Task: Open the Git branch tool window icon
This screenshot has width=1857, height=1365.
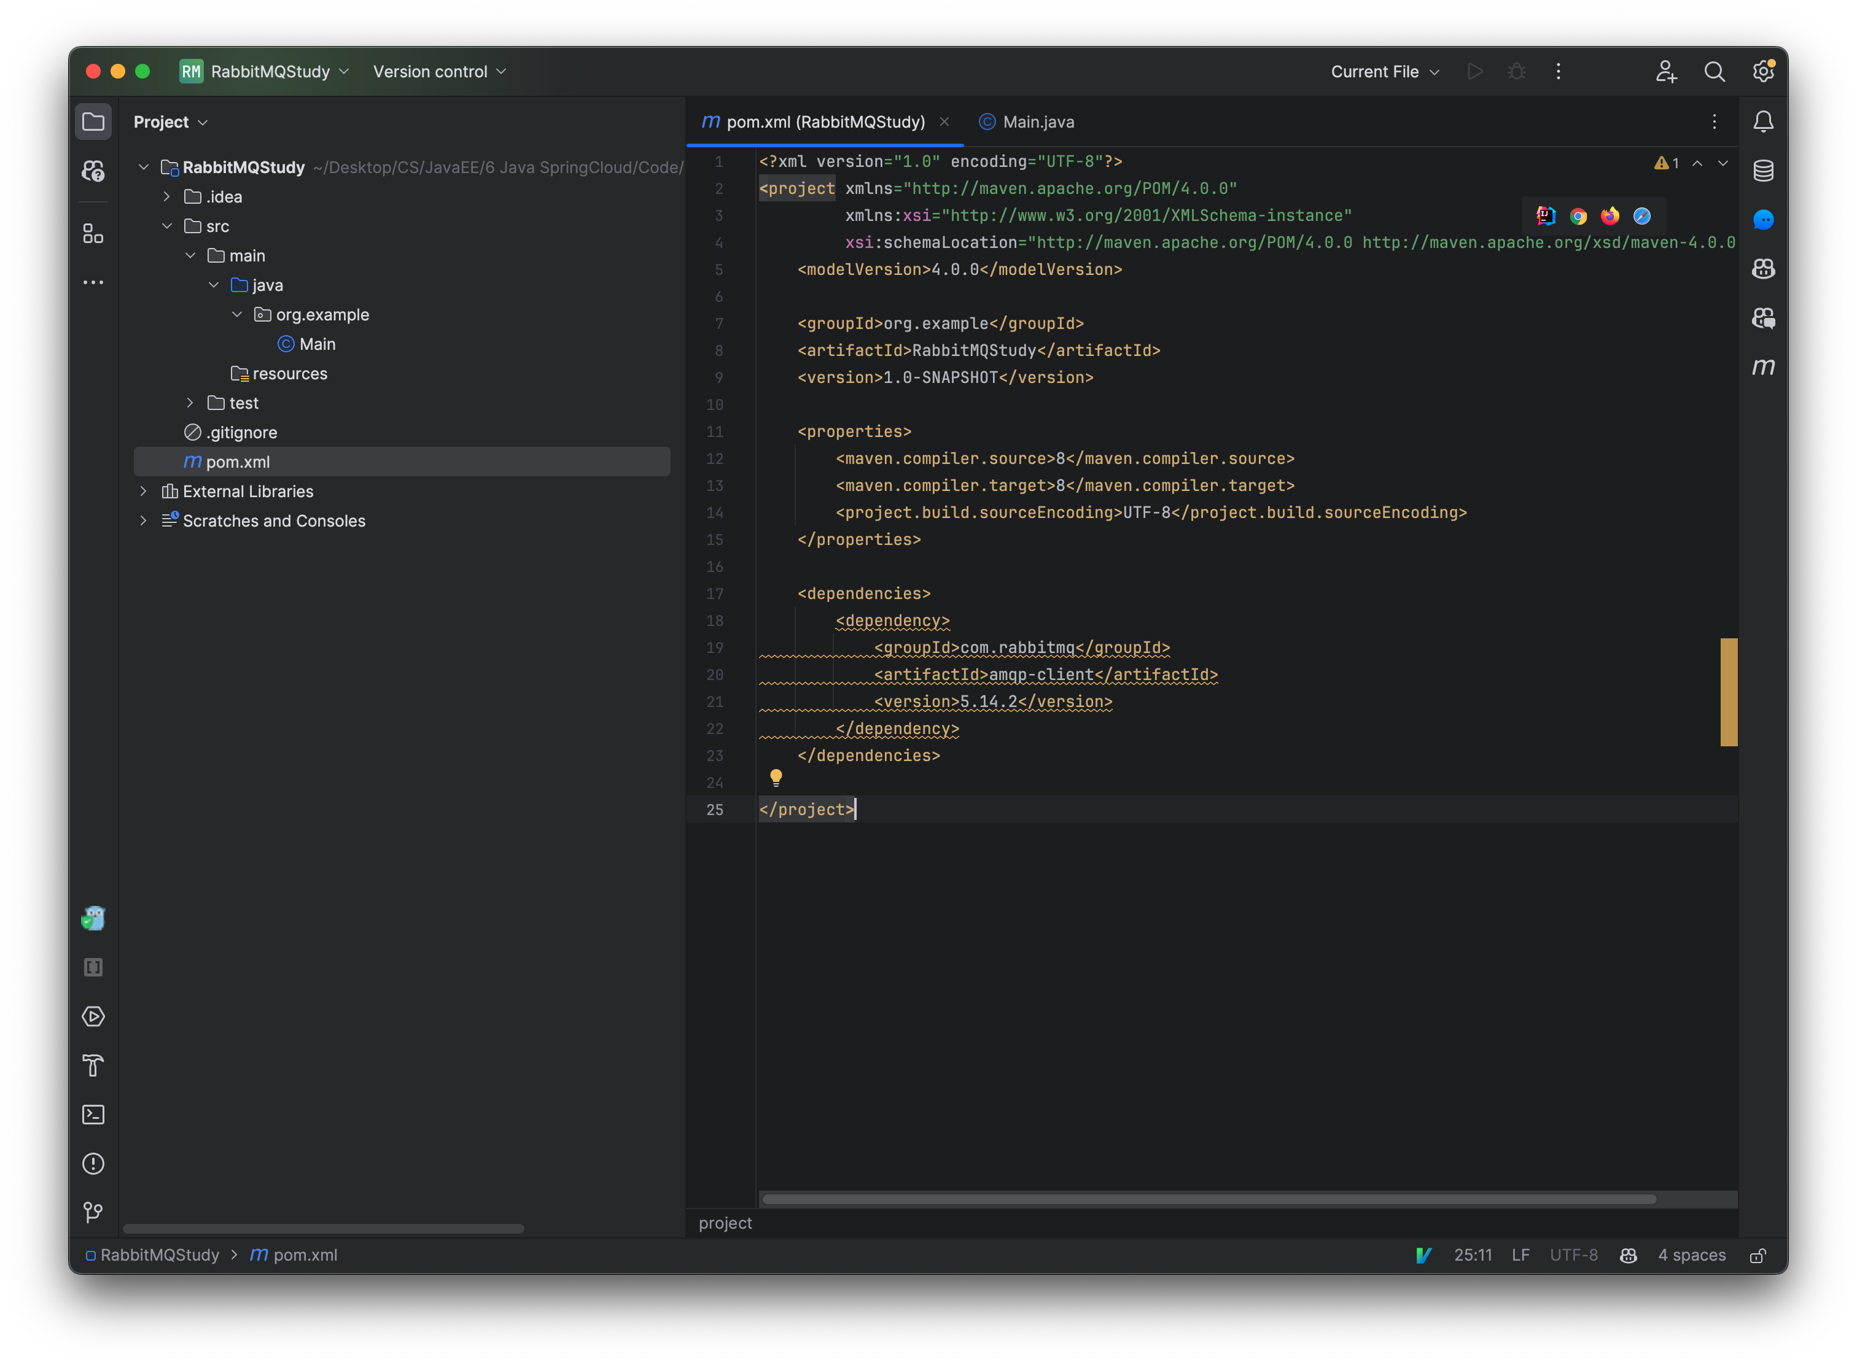Action: point(93,1212)
